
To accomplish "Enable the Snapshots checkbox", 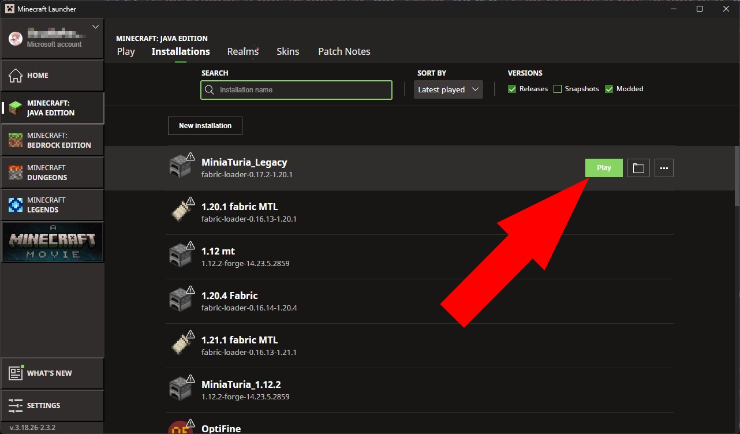I will point(558,89).
